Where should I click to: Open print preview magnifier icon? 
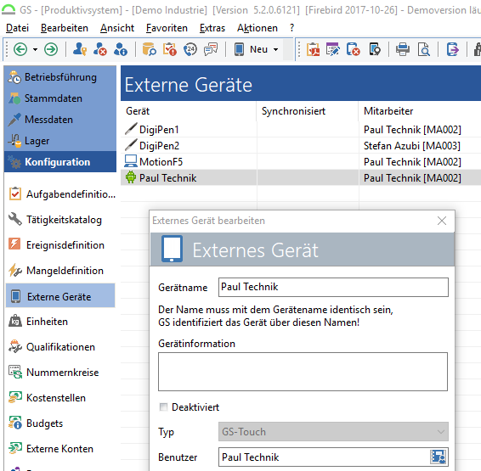[424, 49]
